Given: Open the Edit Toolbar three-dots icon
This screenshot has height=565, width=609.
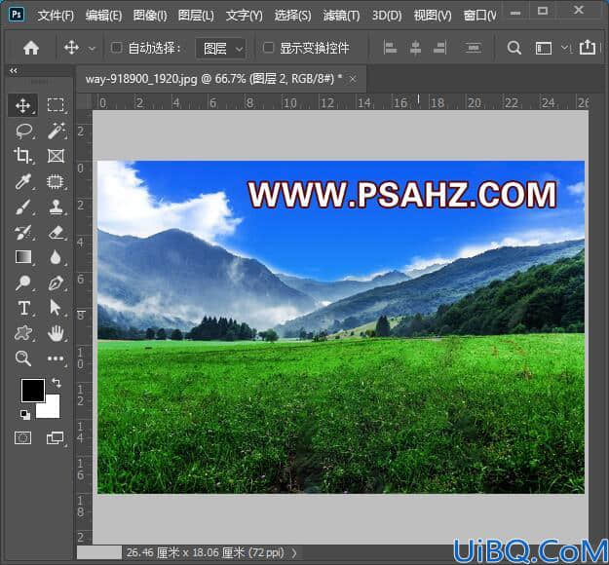Looking at the screenshot, I should coord(56,358).
